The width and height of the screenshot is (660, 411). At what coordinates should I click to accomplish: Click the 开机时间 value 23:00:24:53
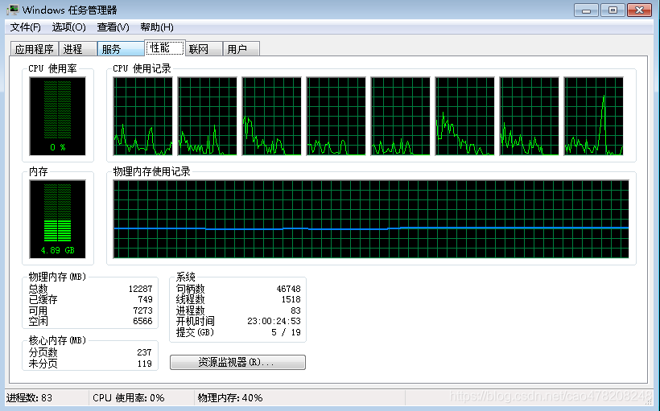(274, 322)
